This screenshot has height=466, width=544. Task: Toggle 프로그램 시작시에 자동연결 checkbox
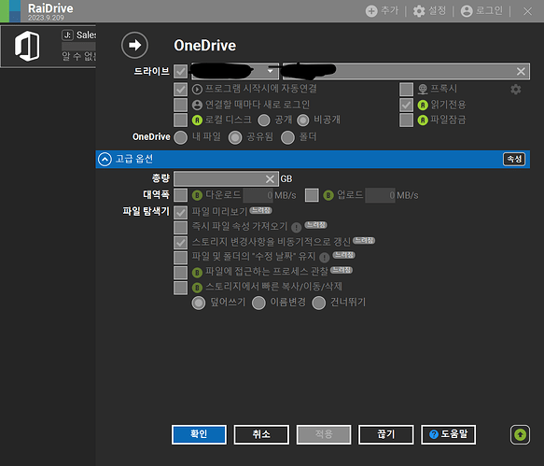180,90
